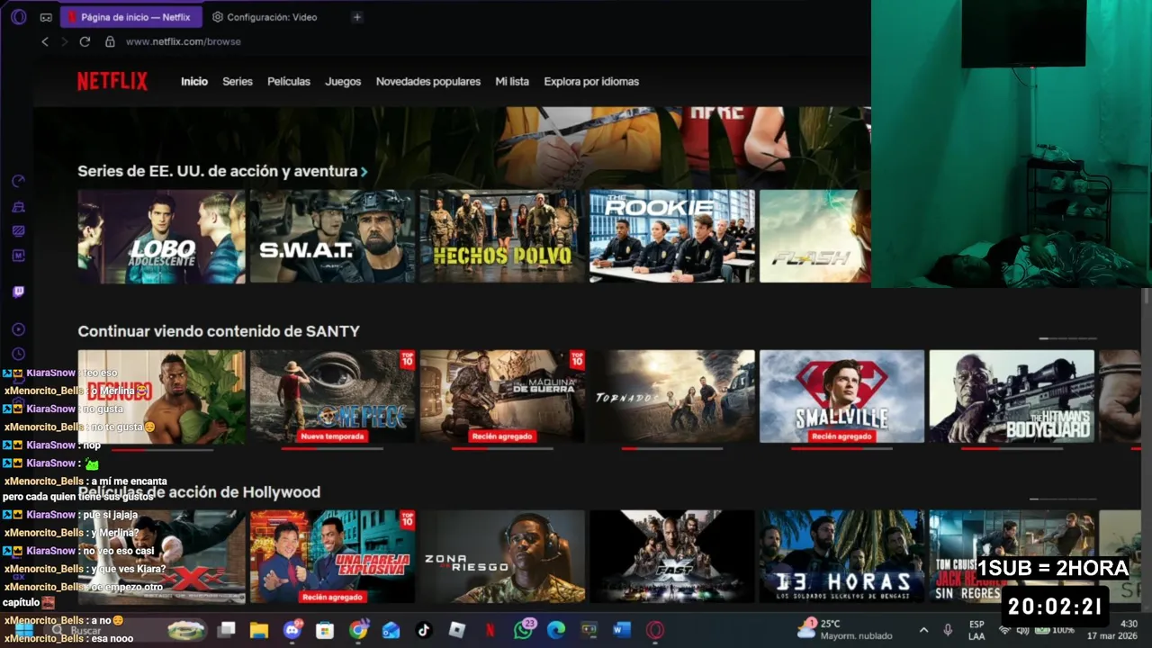Open the workspaces icon beside the tabs
Image resolution: width=1152 pixels, height=648 pixels.
46,17
